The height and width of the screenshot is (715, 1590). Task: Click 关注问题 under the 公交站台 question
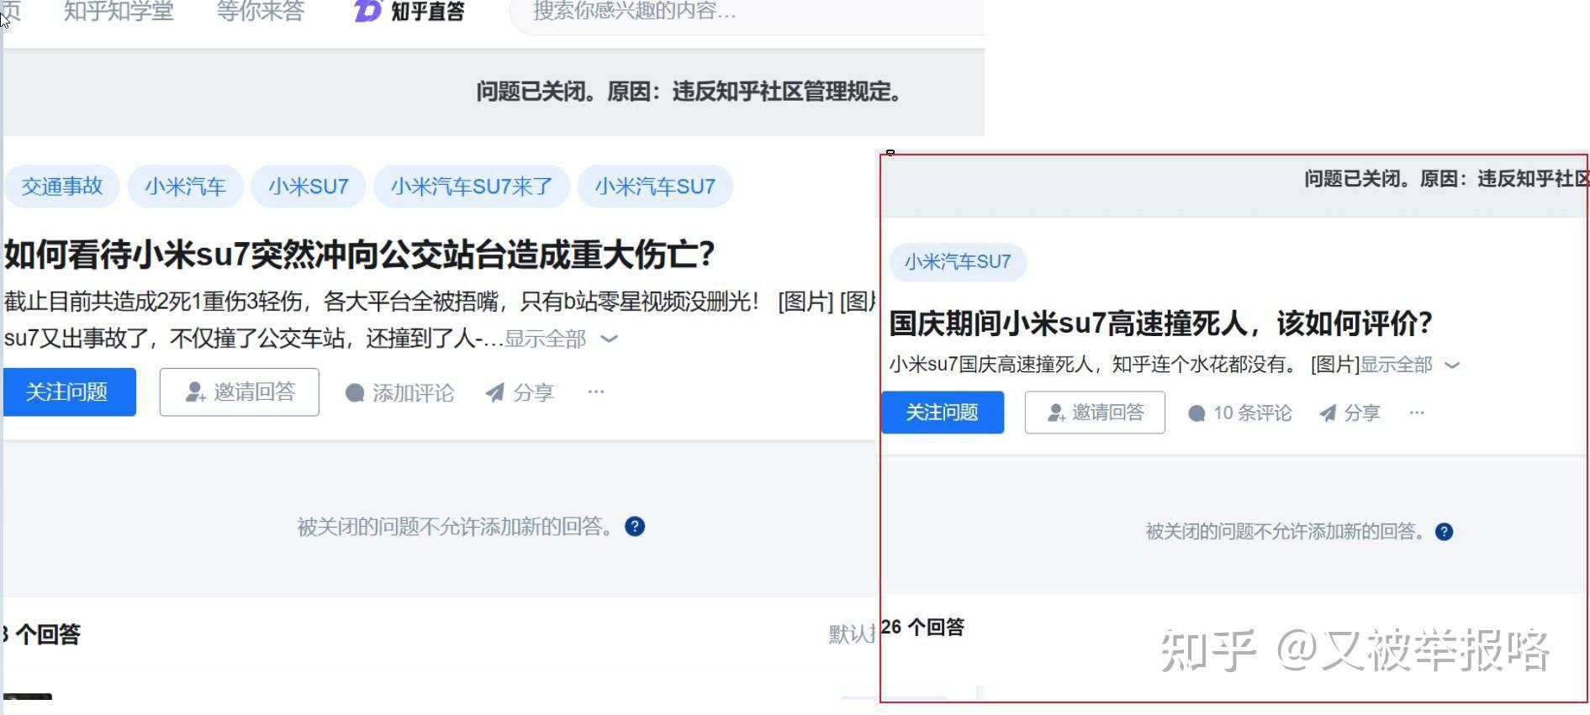coord(69,392)
